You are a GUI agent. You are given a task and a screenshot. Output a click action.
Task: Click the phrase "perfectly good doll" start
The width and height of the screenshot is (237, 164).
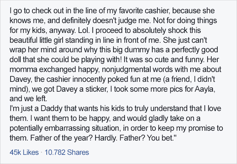(x=195, y=50)
